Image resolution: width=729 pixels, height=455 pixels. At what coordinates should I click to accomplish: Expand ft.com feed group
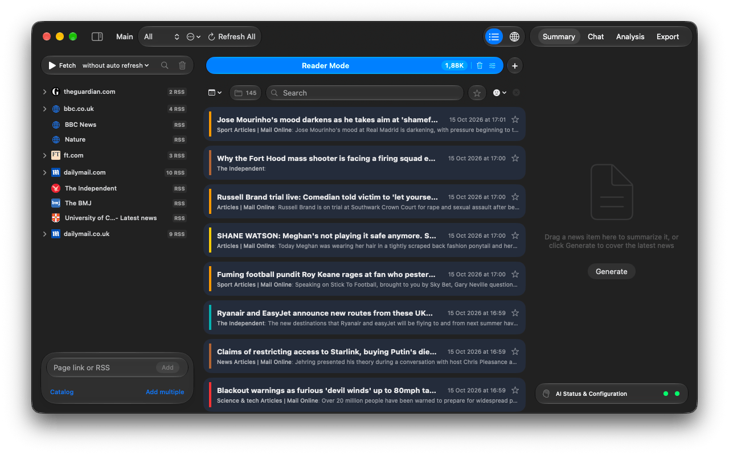click(45, 155)
